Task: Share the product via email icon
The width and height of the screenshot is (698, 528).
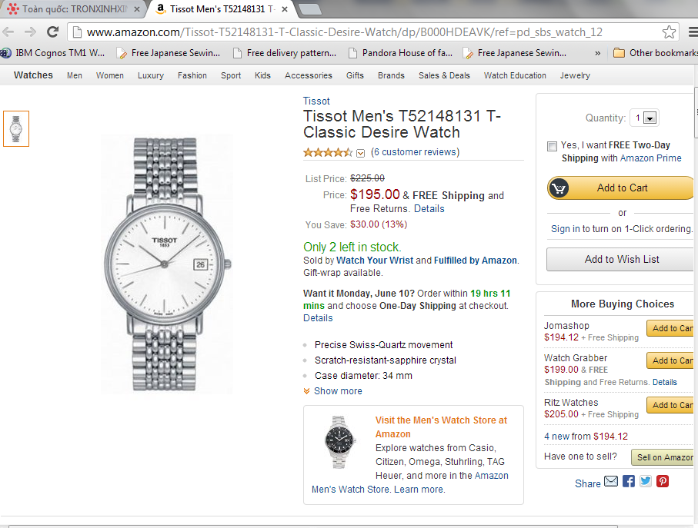Action: tap(611, 482)
